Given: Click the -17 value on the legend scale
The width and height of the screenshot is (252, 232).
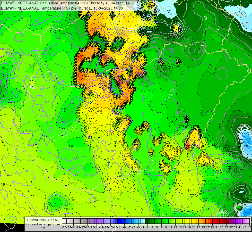Looking at the screenshot, I should coord(106,227).
